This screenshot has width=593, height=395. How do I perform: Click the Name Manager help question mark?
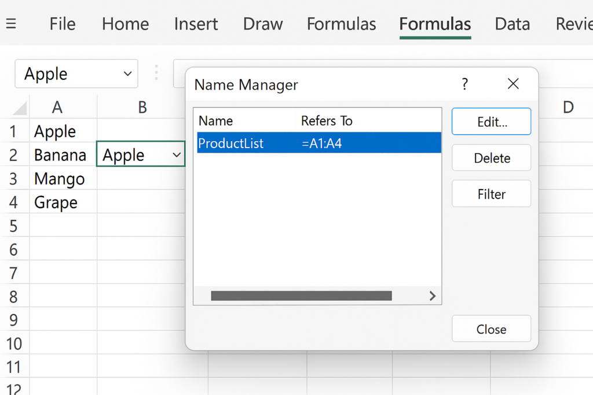(x=464, y=84)
